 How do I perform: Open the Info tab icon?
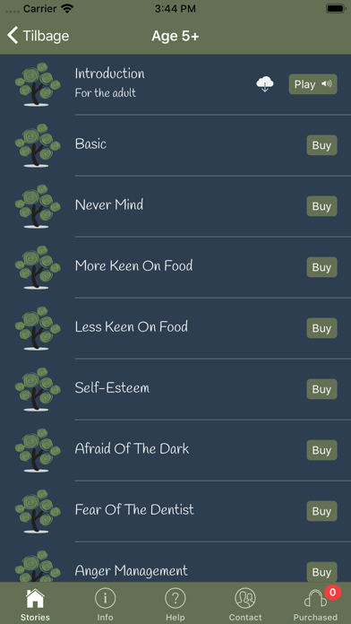click(x=106, y=598)
